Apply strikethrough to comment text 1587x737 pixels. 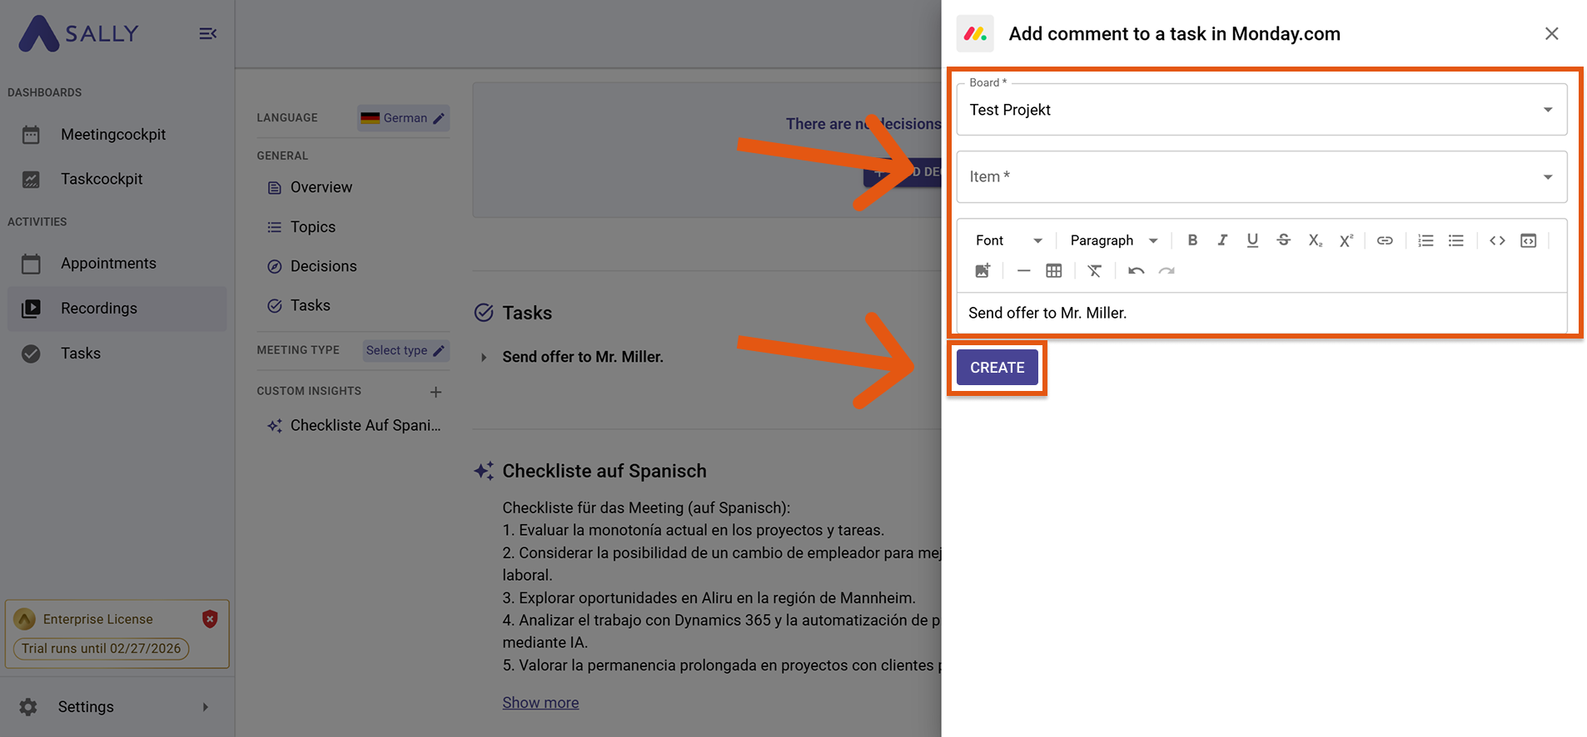tap(1283, 240)
